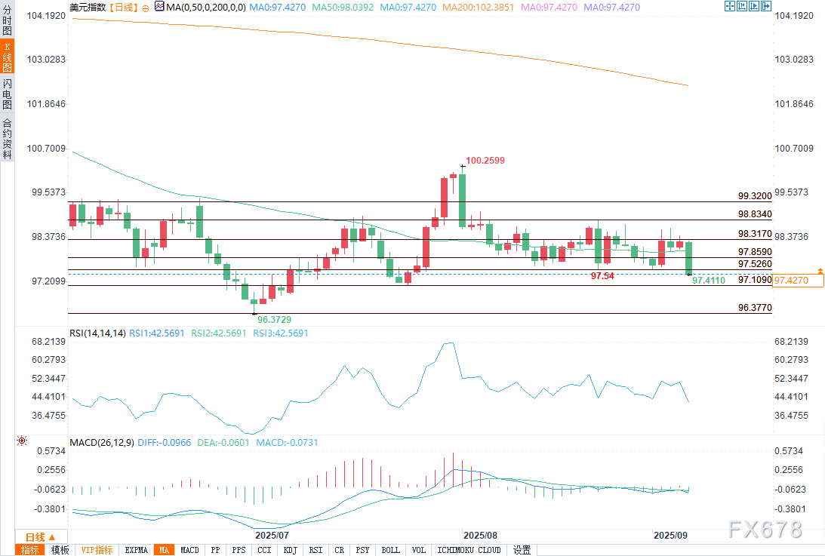This screenshot has height=556, width=825.
Task: Select the 模板 tab in bottom bar
Action: (x=60, y=550)
